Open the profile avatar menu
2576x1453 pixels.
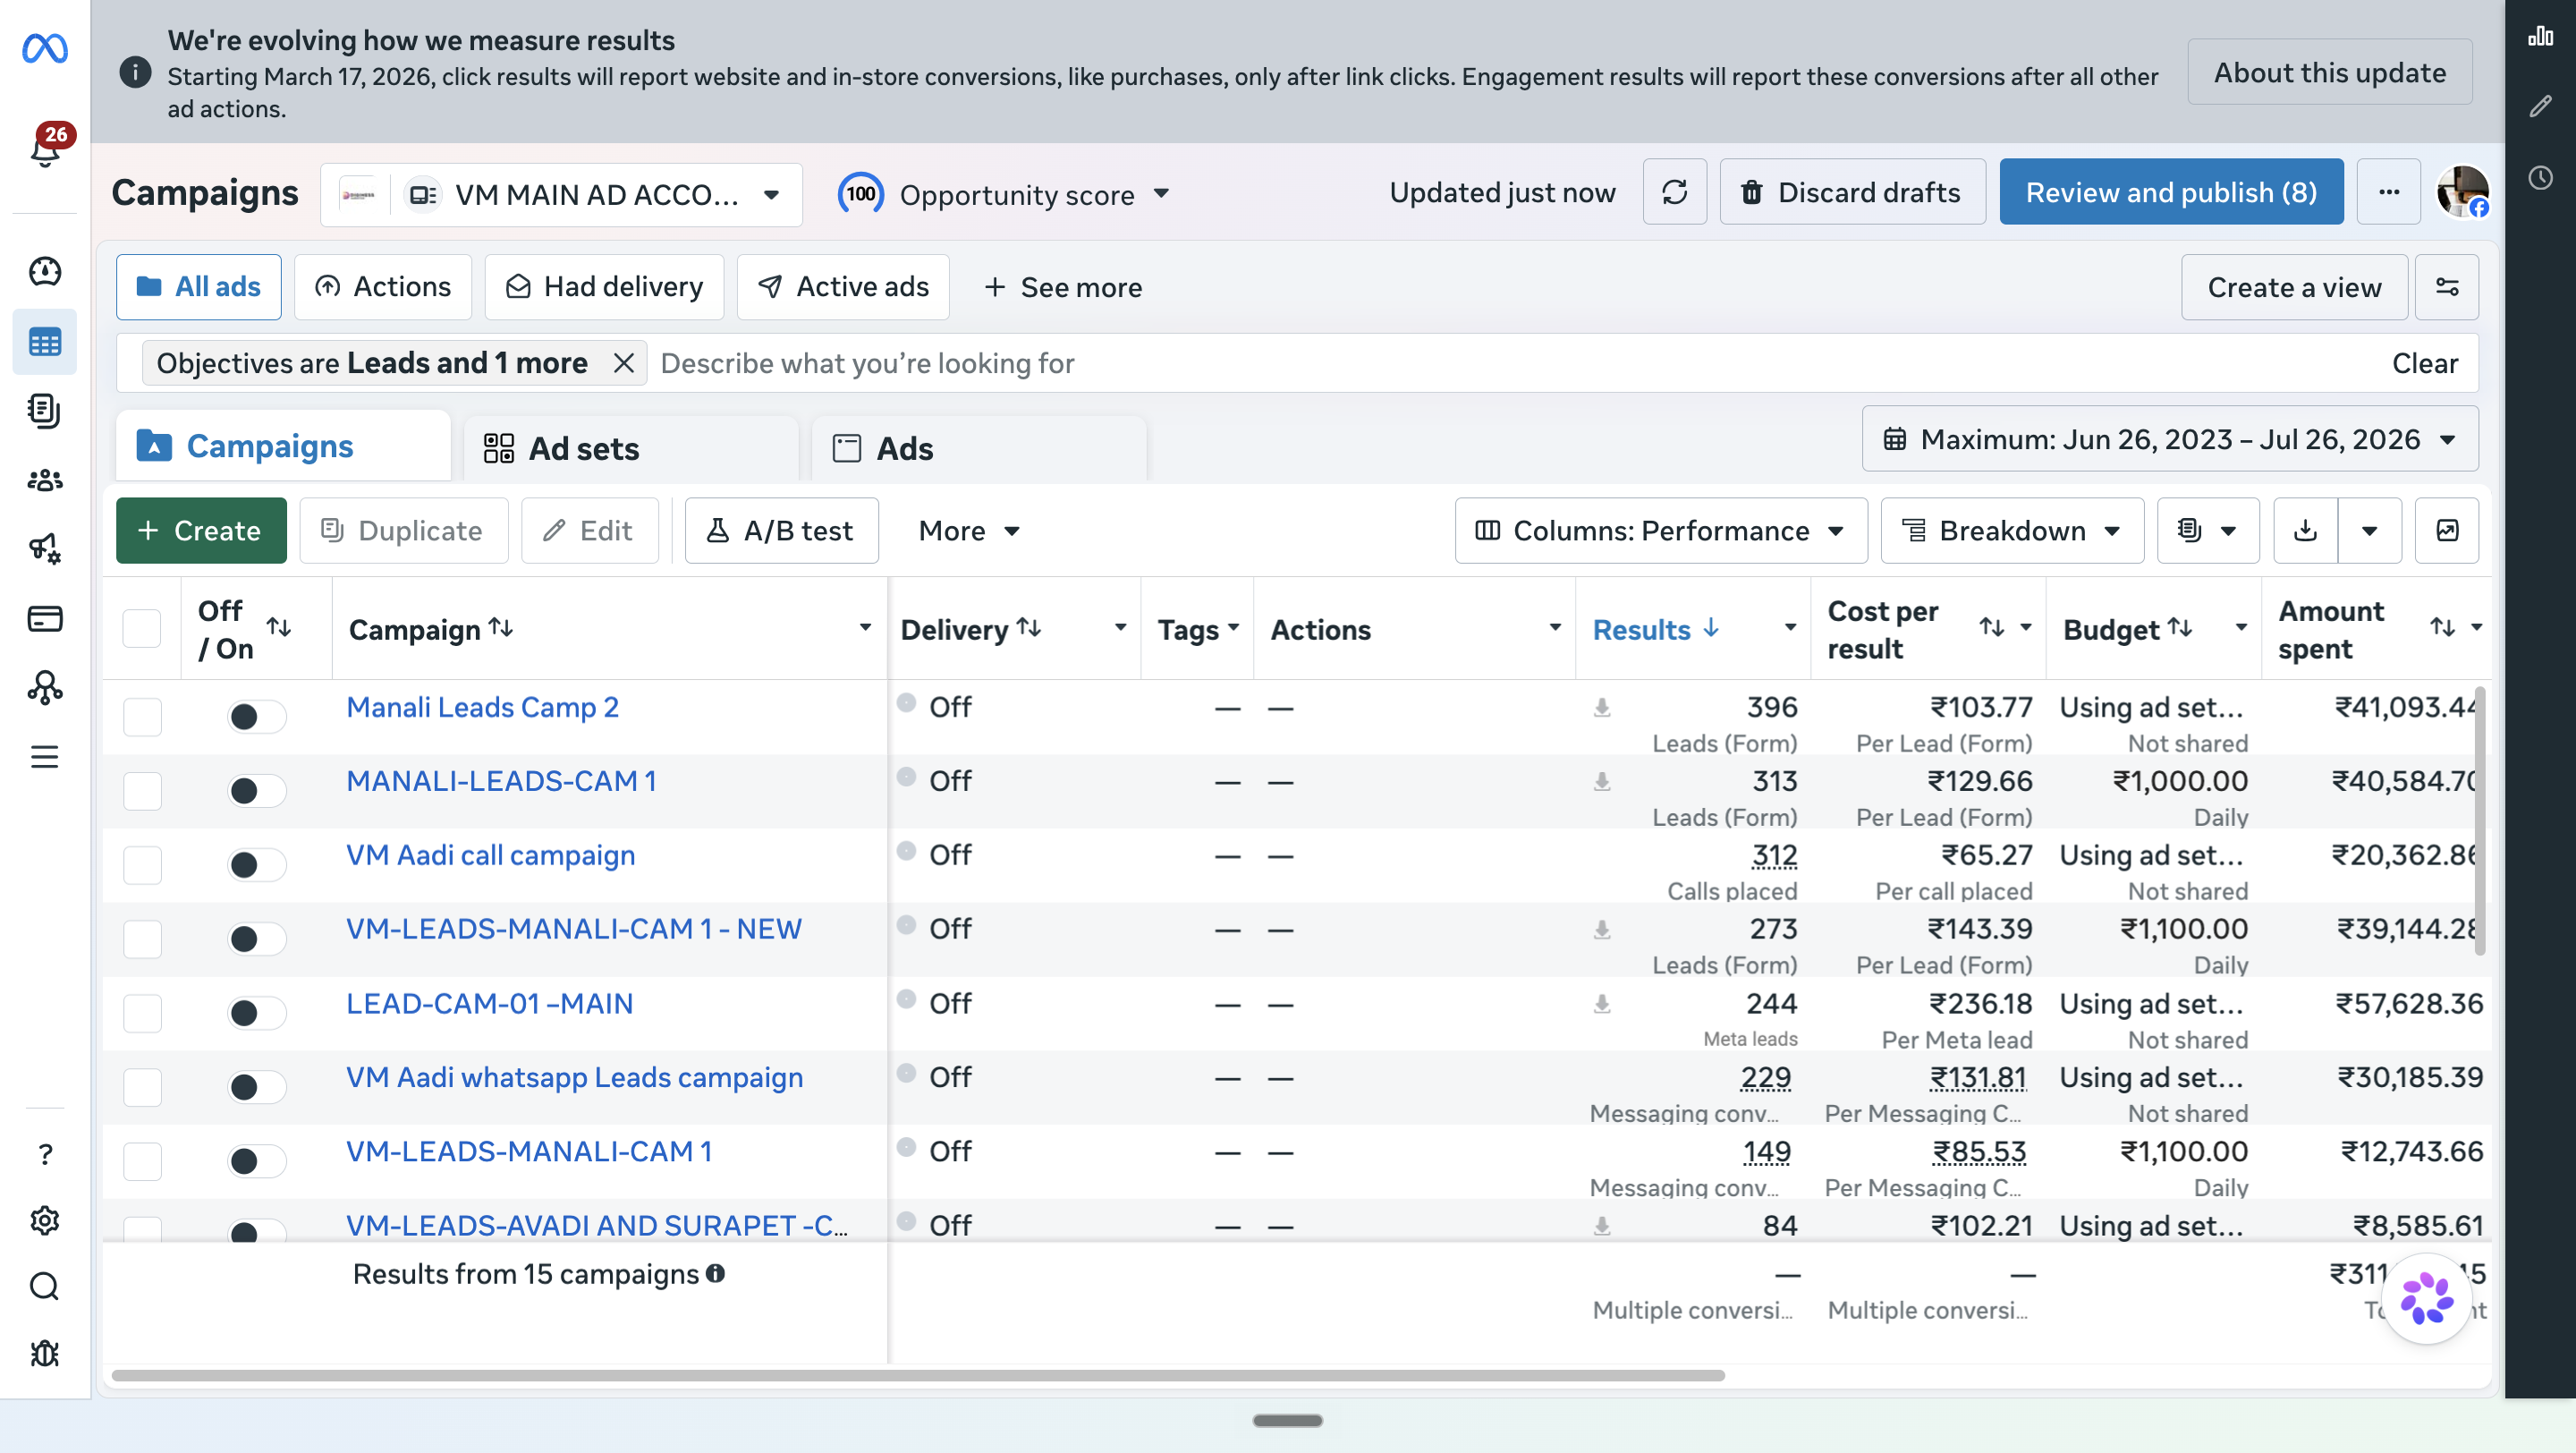click(x=2462, y=192)
